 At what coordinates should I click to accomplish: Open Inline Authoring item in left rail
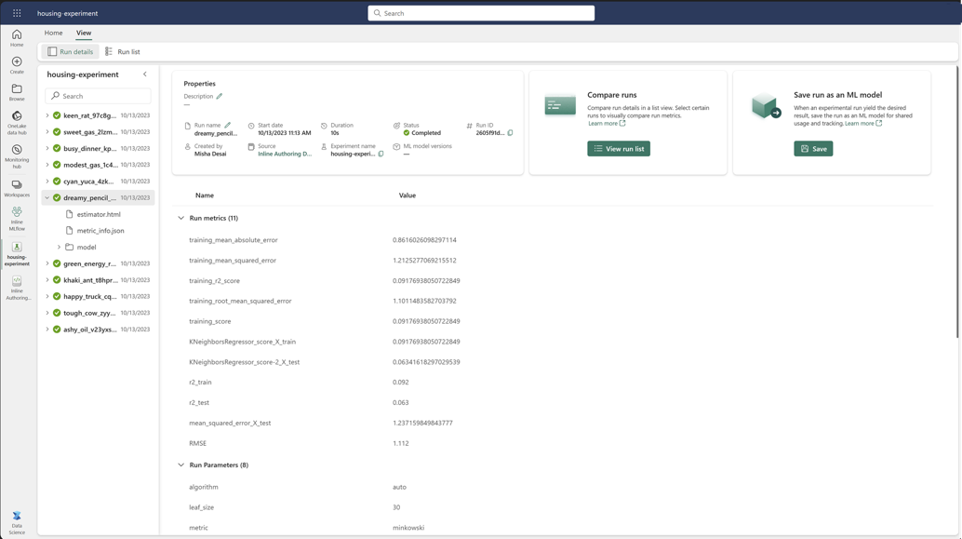click(x=17, y=288)
